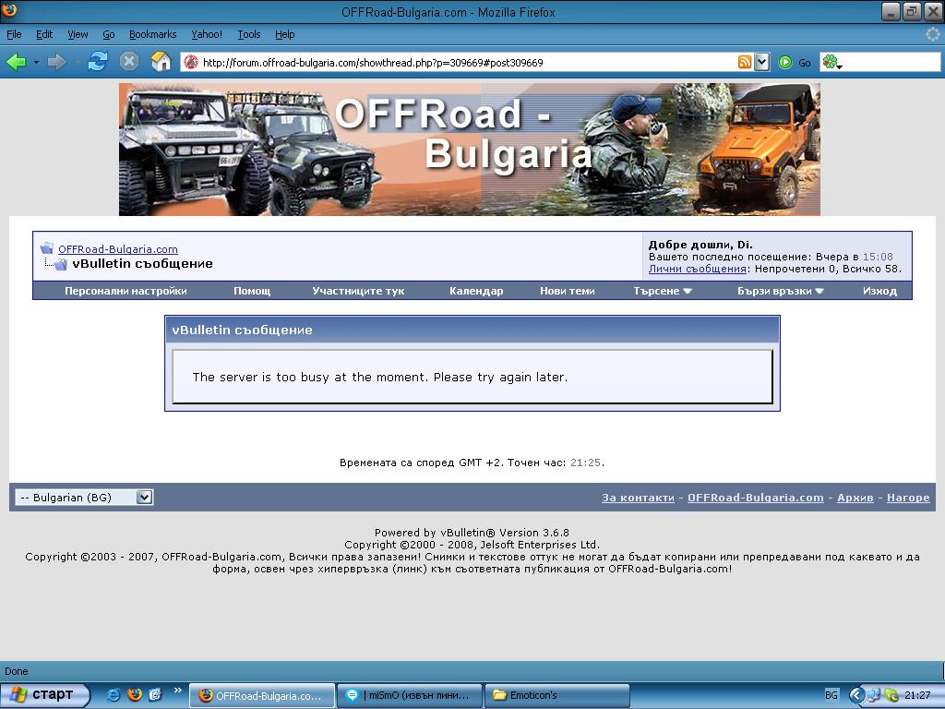The width and height of the screenshot is (945, 709).
Task: Click the green Go button
Action: point(795,62)
